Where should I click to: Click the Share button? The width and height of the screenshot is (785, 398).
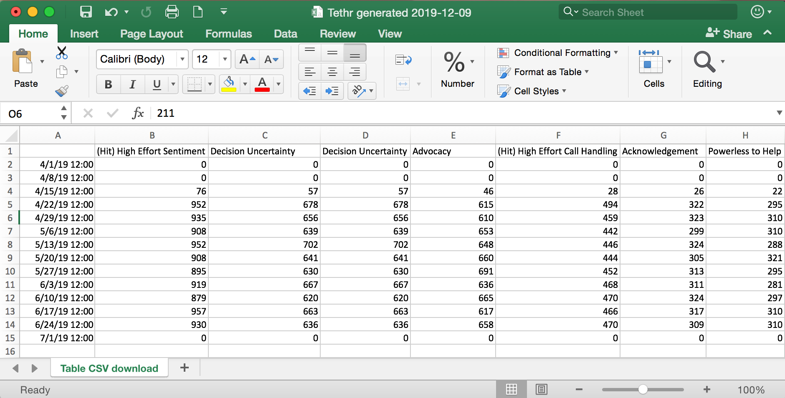tap(729, 34)
